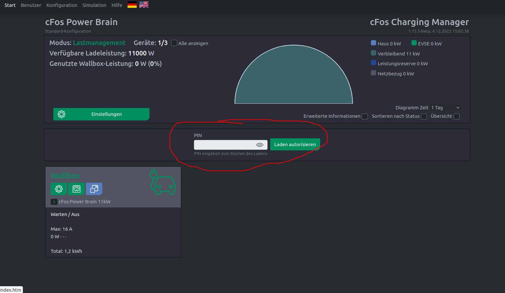The height and width of the screenshot is (293, 505).
Task: Enable Erweiterte Informationen checkbox
Action: coord(365,116)
